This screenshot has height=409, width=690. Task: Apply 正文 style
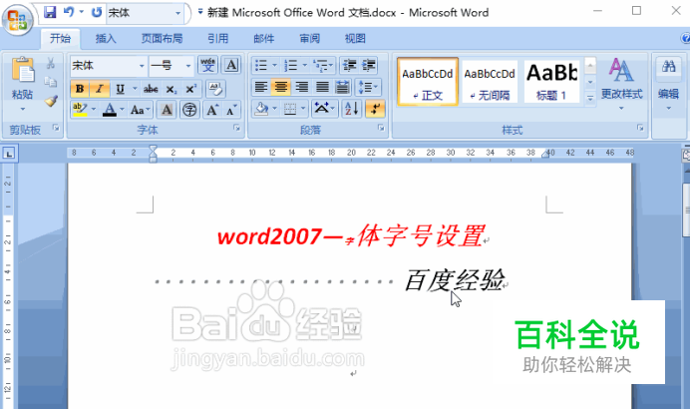(428, 82)
